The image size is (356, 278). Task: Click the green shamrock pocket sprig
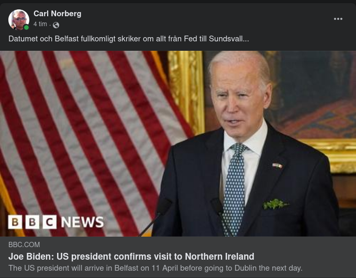[x=275, y=204]
